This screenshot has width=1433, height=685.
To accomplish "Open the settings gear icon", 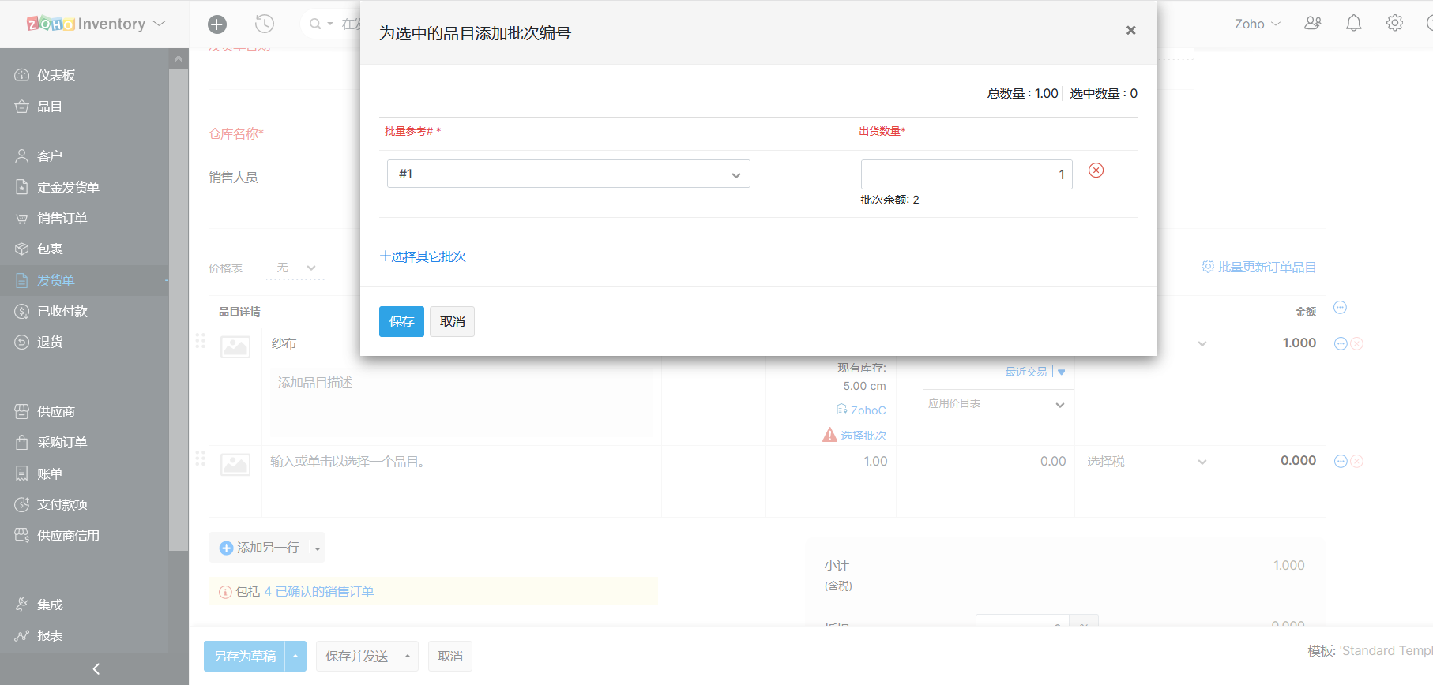I will click(1394, 24).
